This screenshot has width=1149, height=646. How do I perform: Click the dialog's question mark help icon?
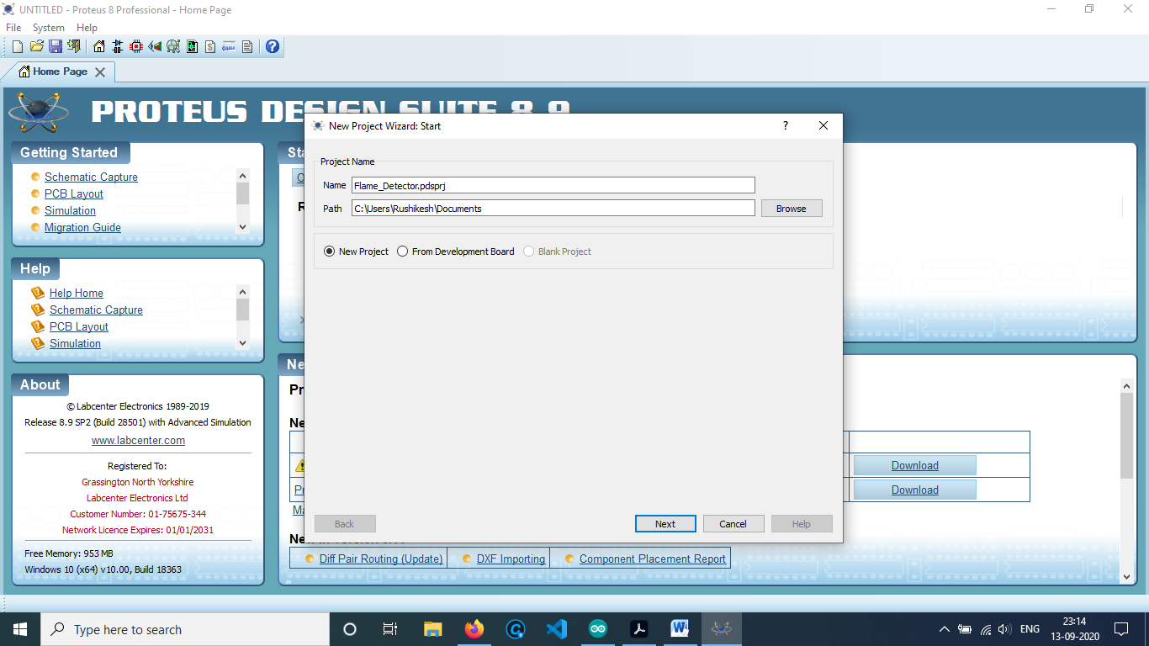[x=786, y=125]
